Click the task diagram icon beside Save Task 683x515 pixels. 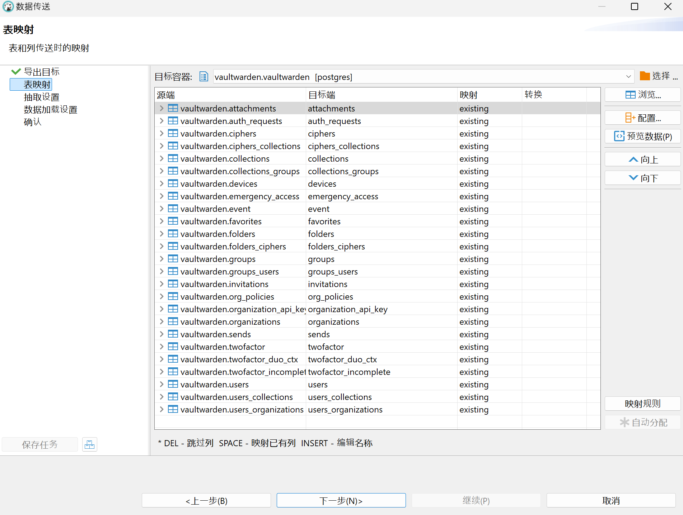(89, 444)
